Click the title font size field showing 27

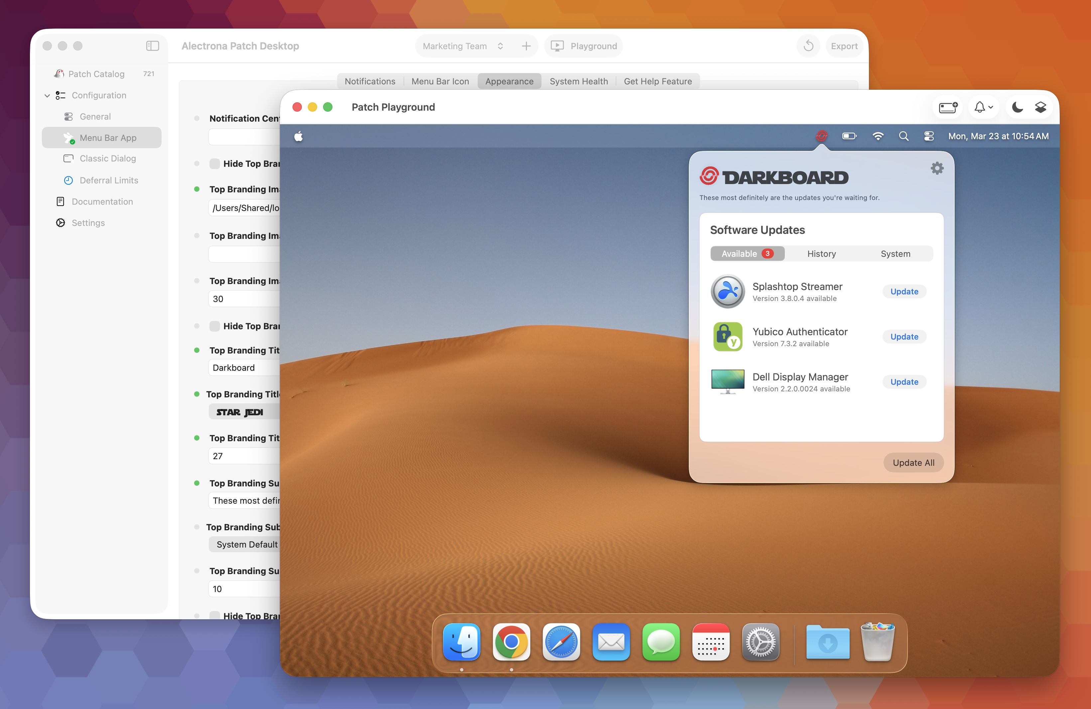point(244,456)
